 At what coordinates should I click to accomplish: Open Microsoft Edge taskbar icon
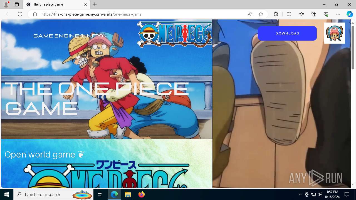pyautogui.click(x=114, y=194)
